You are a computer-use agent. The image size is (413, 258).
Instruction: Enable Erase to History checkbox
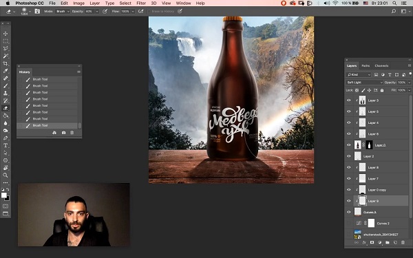point(149,11)
